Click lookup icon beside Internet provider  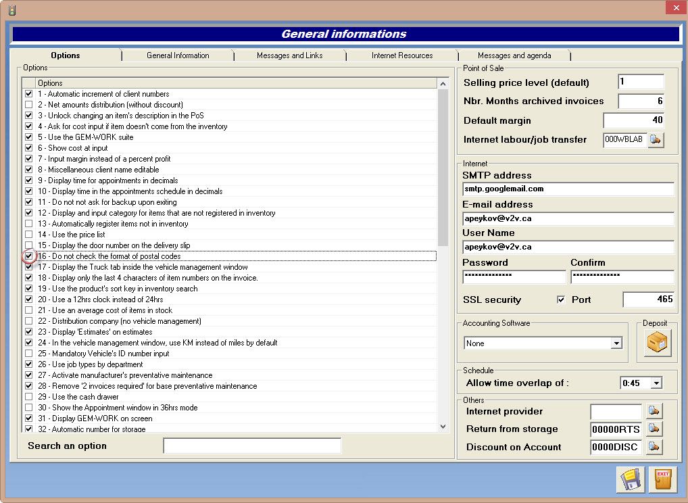pyautogui.click(x=654, y=411)
